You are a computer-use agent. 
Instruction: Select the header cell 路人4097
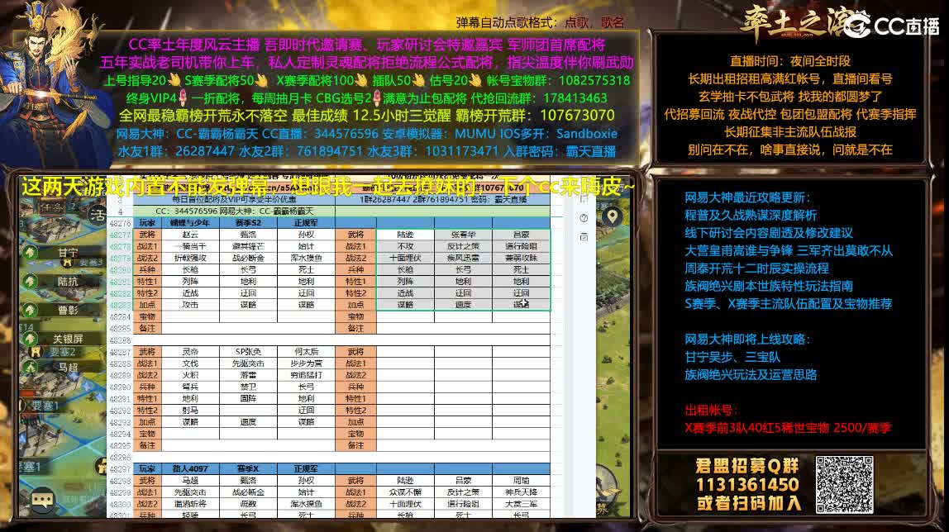pos(190,469)
